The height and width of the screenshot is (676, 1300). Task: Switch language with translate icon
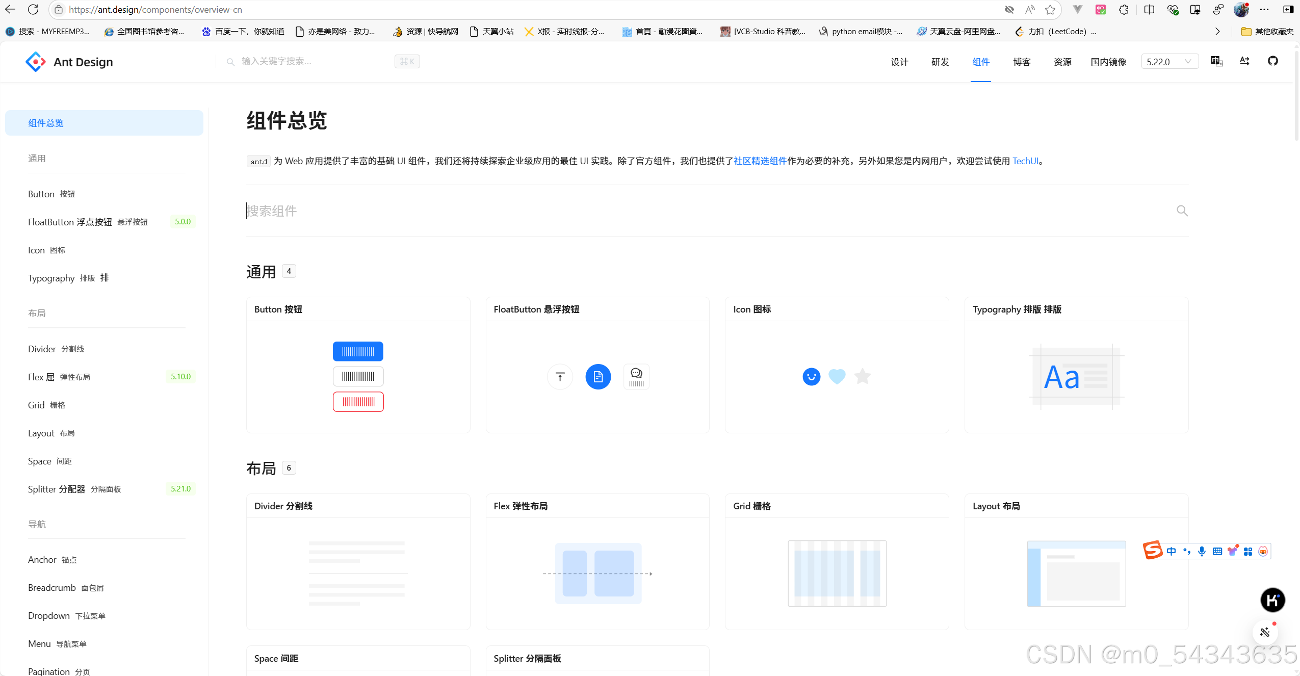[1216, 61]
